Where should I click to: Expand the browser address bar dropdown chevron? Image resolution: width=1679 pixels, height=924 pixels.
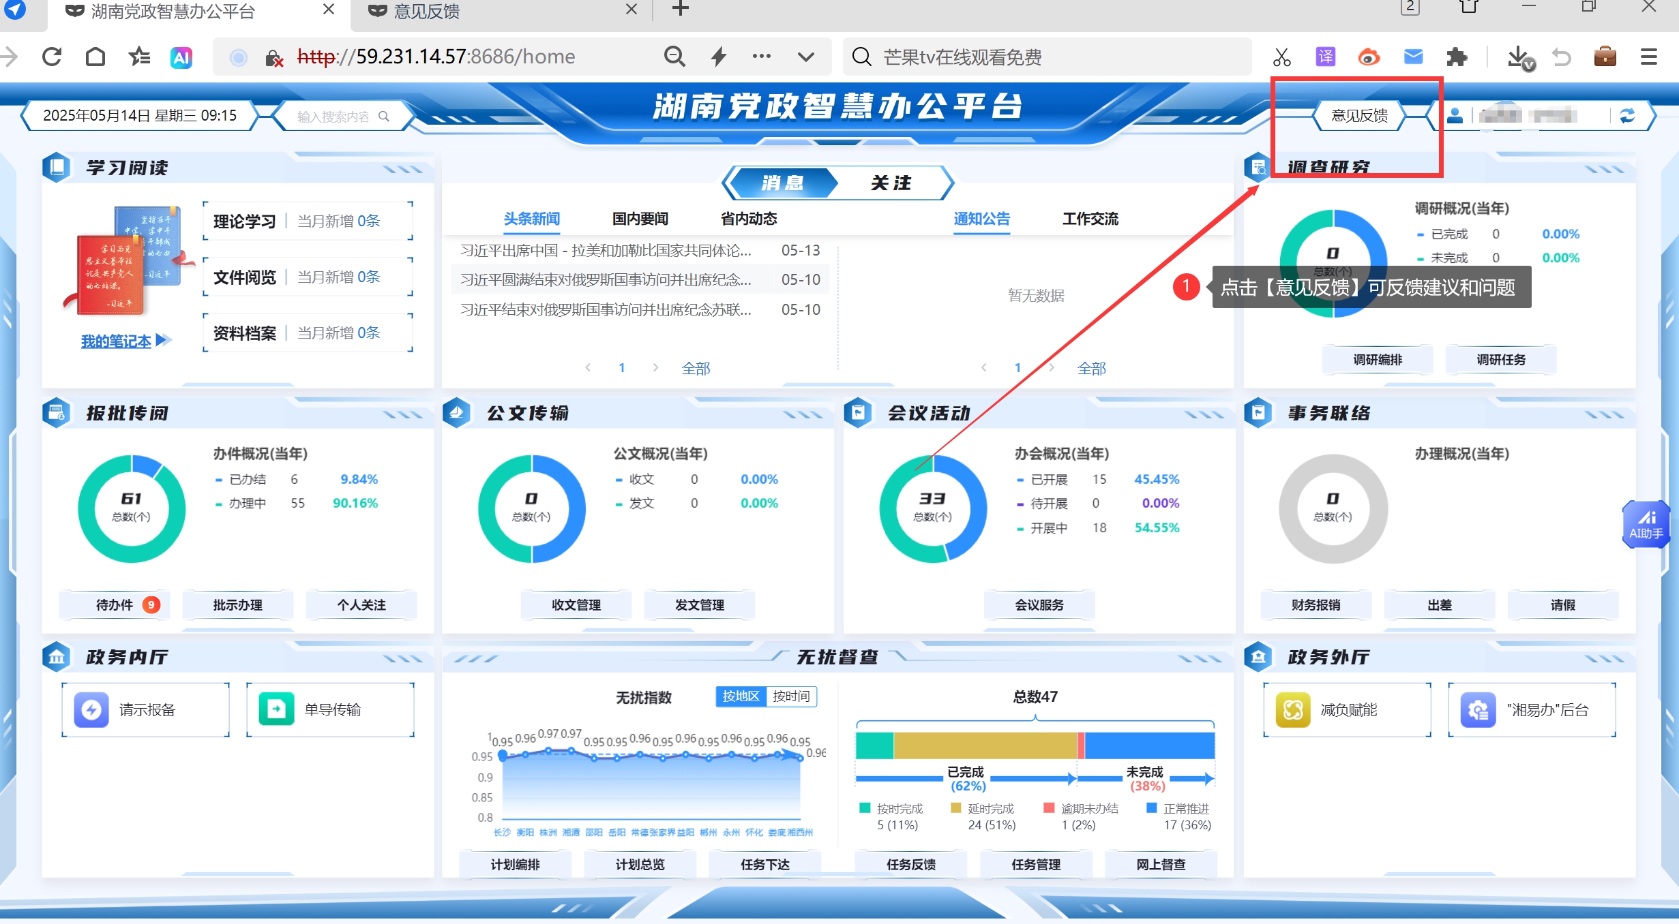click(806, 57)
